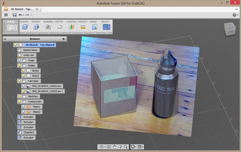This screenshot has width=242, height=152.
Task: Open the MODIFY menu label
Action: [x=36, y=22]
